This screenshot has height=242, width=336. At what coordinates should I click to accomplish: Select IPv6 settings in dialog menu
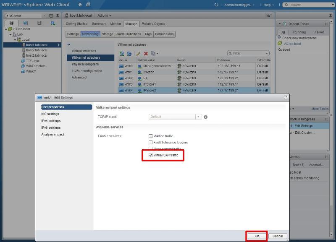pos(51,128)
